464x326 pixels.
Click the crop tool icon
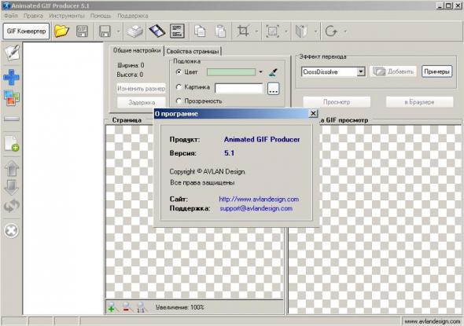pos(243,31)
